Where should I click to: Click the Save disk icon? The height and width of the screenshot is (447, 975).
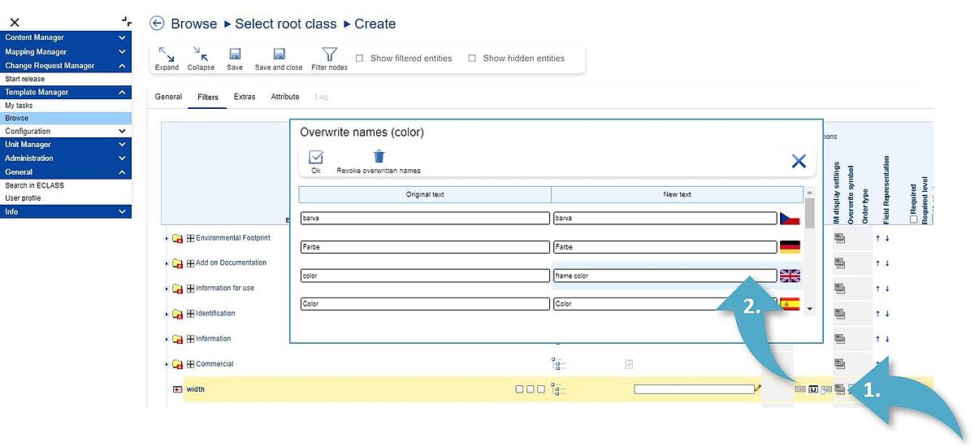235,54
